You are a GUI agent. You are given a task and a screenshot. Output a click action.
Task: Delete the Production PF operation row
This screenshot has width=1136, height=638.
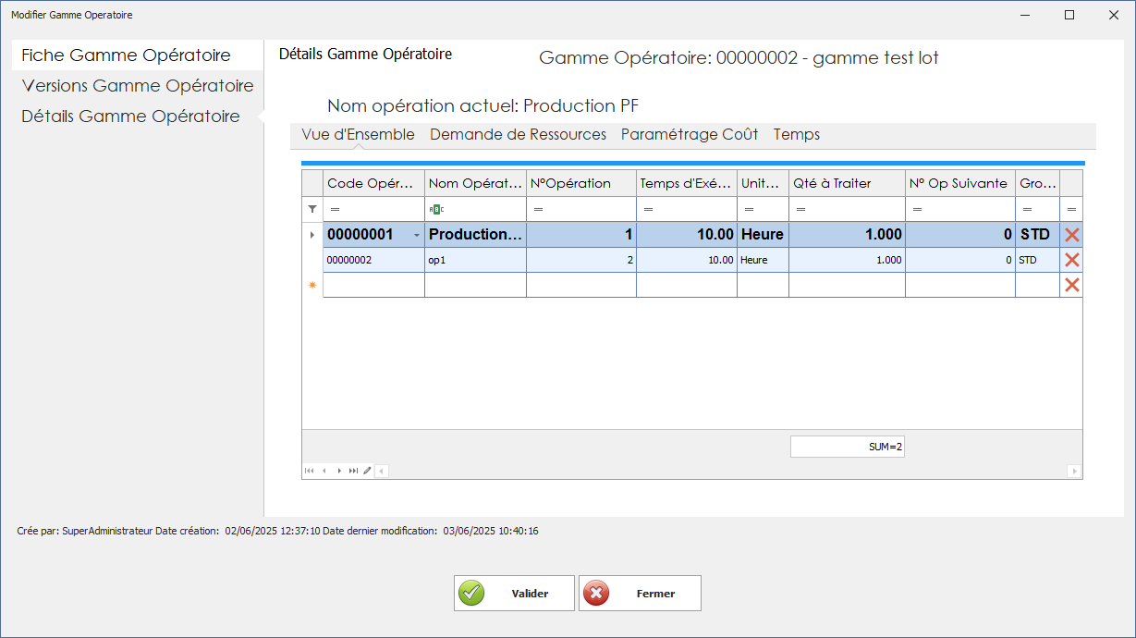pyautogui.click(x=1074, y=234)
